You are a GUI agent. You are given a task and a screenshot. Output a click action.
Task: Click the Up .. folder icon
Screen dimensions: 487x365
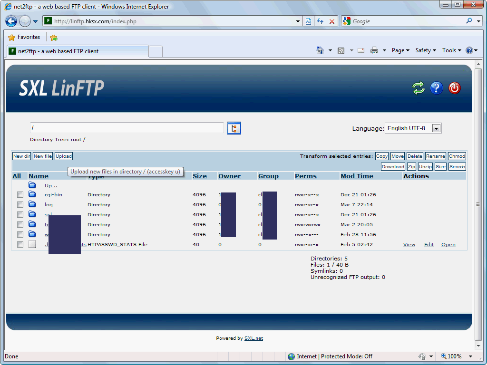tap(32, 185)
